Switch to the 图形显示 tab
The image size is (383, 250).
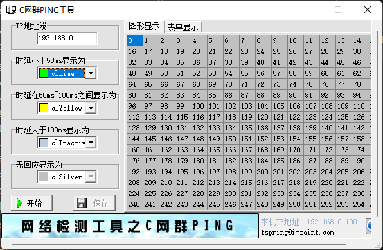point(145,26)
